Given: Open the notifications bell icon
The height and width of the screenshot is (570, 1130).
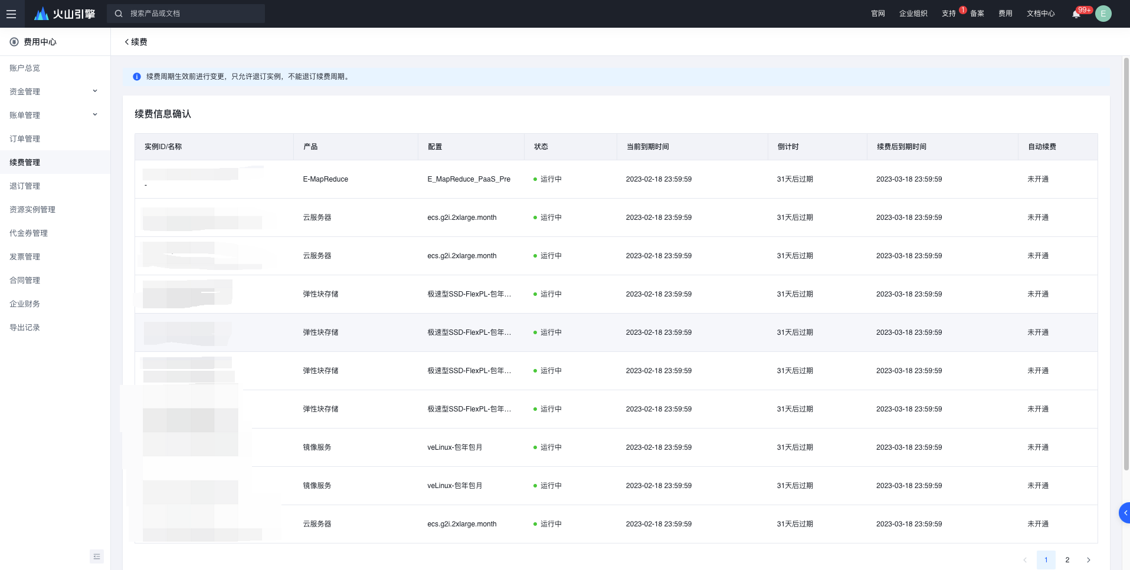Looking at the screenshot, I should click(1076, 14).
